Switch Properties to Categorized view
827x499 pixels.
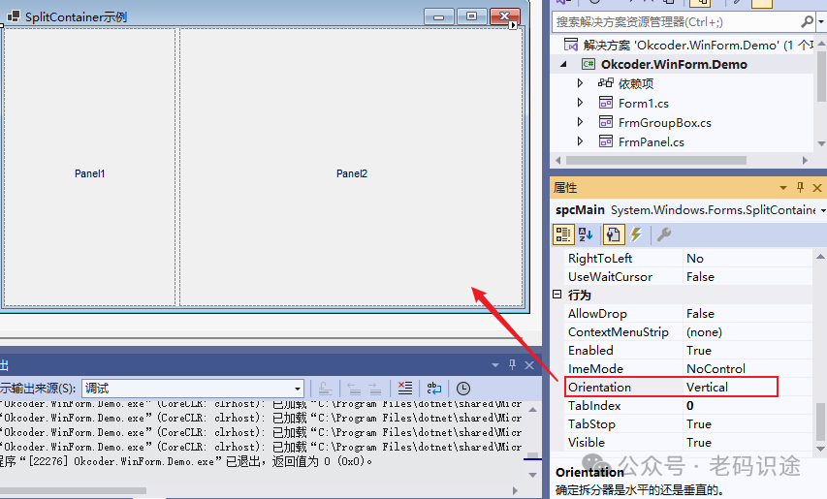563,234
